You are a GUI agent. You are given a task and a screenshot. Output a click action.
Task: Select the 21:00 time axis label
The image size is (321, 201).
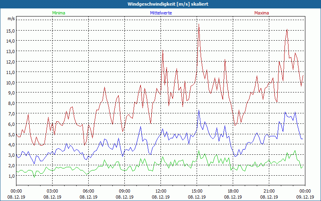pos(269,191)
